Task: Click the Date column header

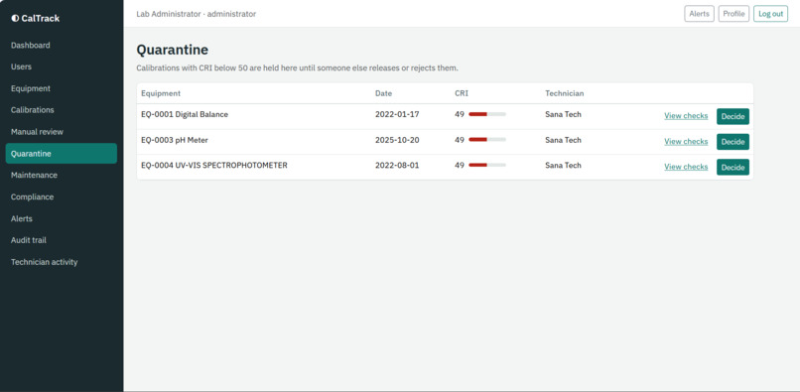Action: point(384,93)
